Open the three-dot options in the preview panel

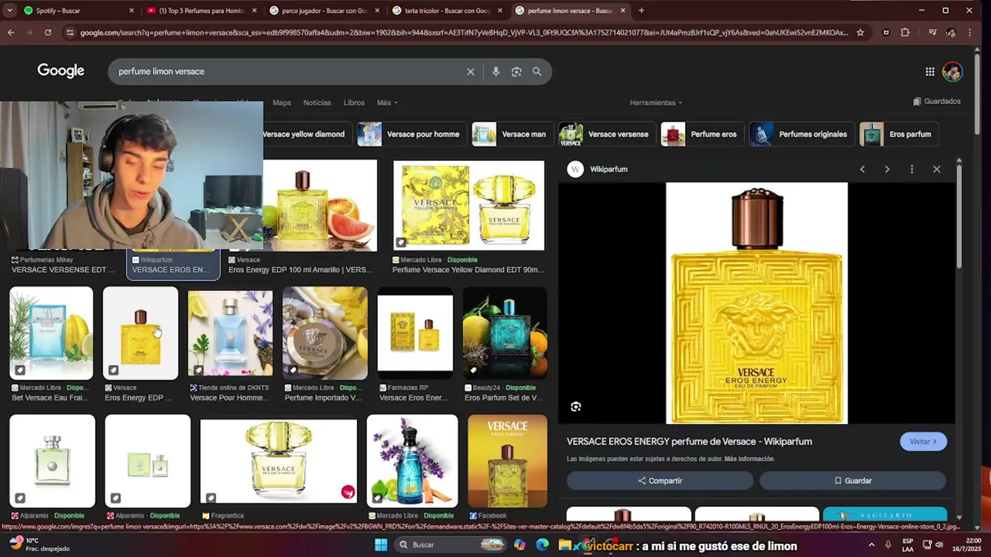coord(911,169)
